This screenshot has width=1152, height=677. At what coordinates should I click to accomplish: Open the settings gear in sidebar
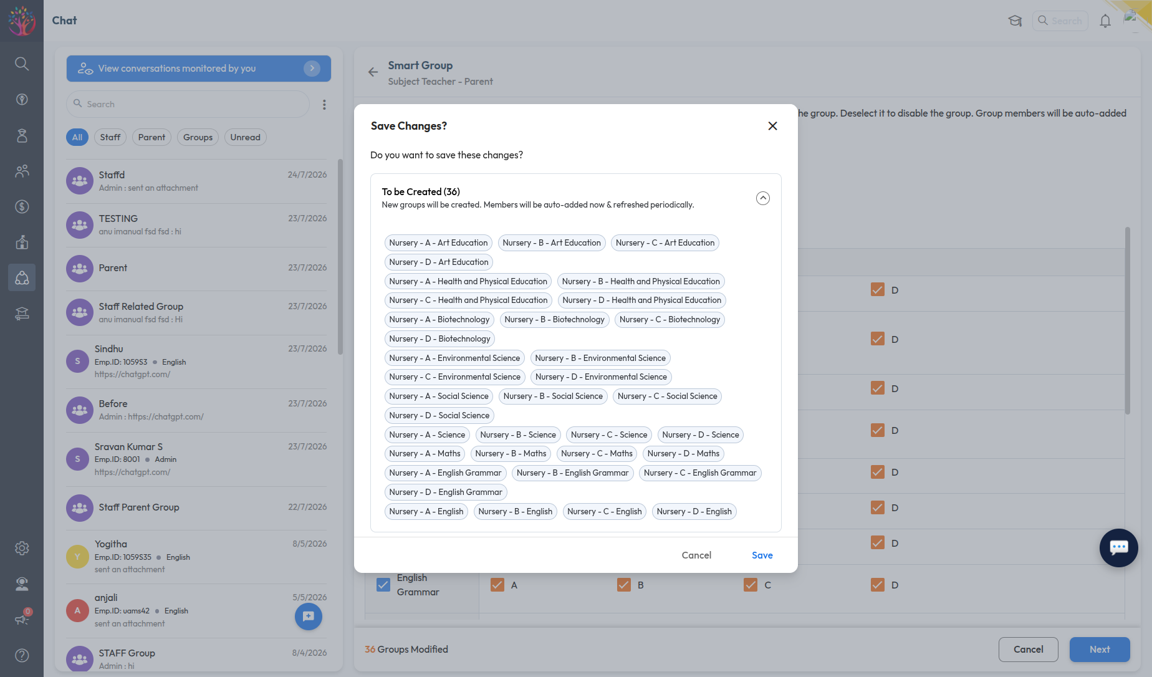click(x=22, y=548)
